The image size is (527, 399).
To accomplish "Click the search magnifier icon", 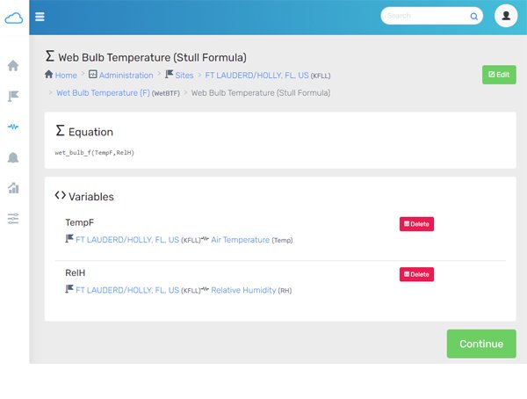I will pyautogui.click(x=474, y=16).
